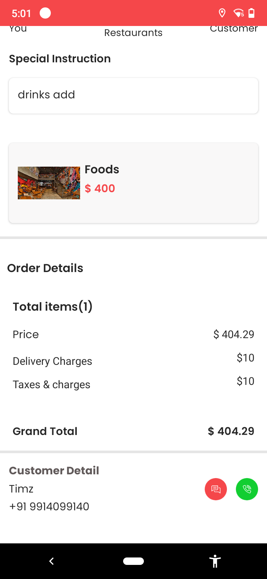Tap the customer name Timz
267x579 pixels.
point(21,489)
